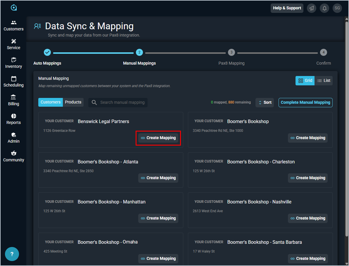The width and height of the screenshot is (349, 266).
Task: Switch to the Products tab
Action: point(73,102)
